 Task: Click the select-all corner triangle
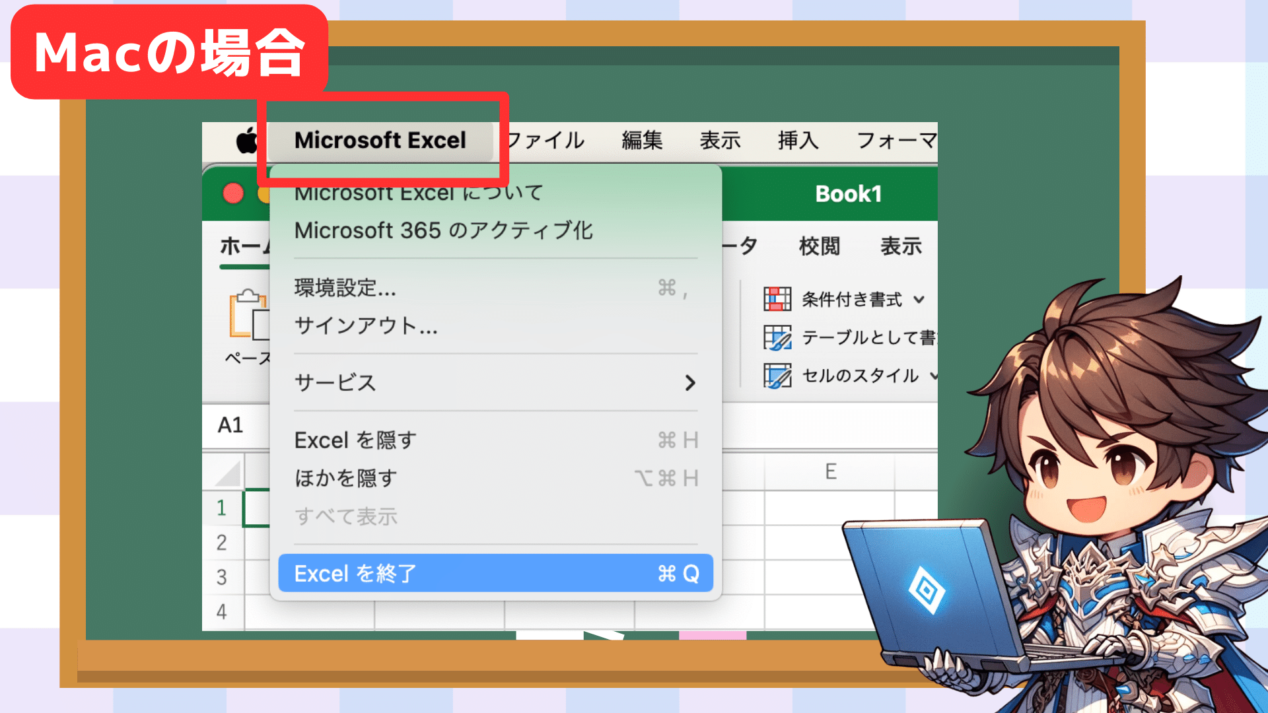click(x=227, y=473)
